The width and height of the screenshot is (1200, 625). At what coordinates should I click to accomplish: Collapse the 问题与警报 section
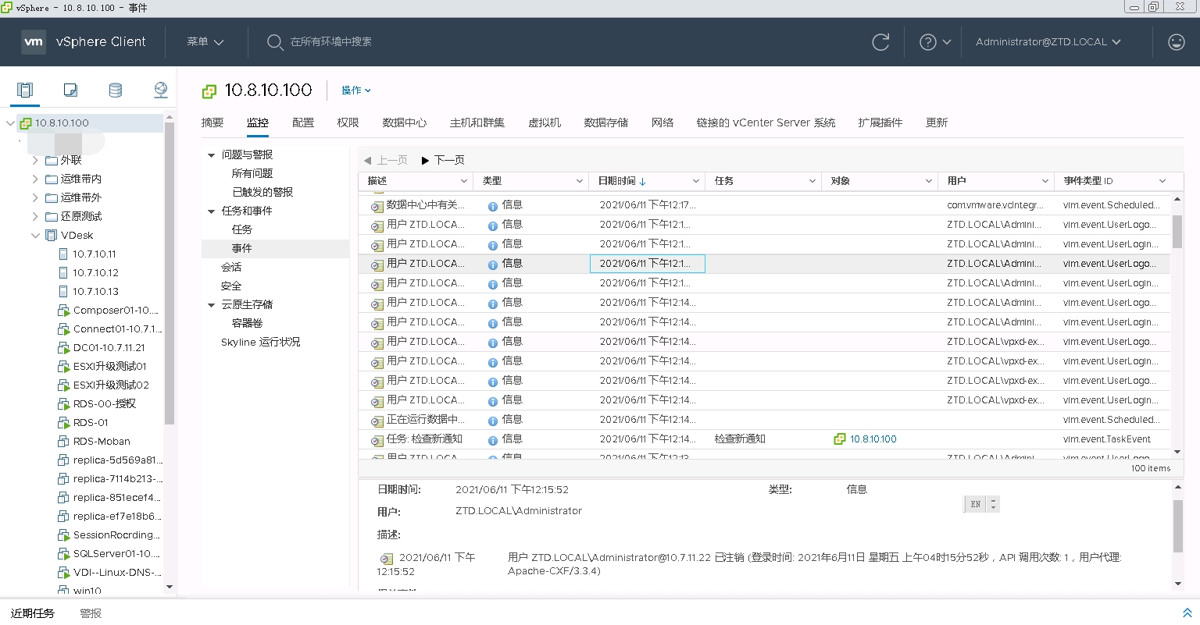point(211,155)
